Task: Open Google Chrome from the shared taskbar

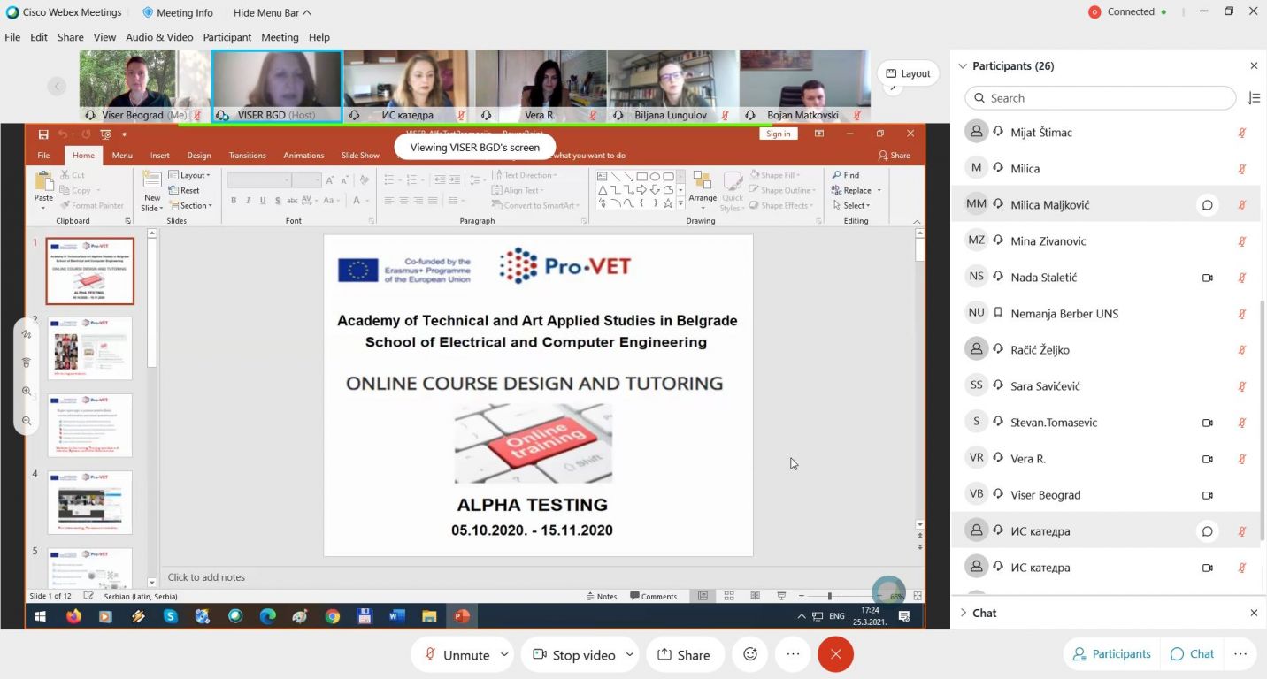Action: coord(333,616)
